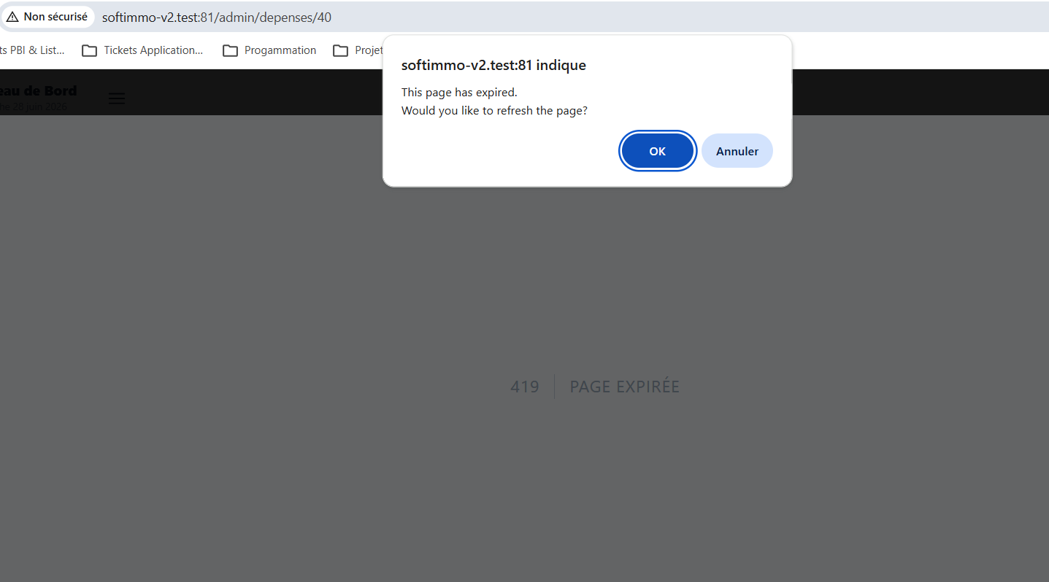Open the 'Non sécurisé' site info chip
This screenshot has width=1049, height=582.
tap(47, 17)
